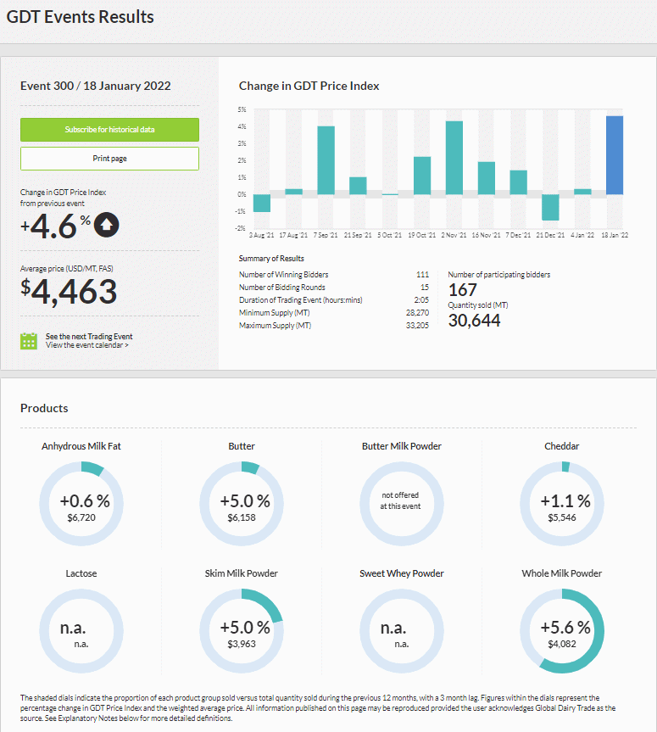Click the Products section heading
The image size is (657, 732).
(44, 408)
